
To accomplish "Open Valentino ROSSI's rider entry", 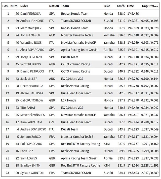I will tap(32, 43).
